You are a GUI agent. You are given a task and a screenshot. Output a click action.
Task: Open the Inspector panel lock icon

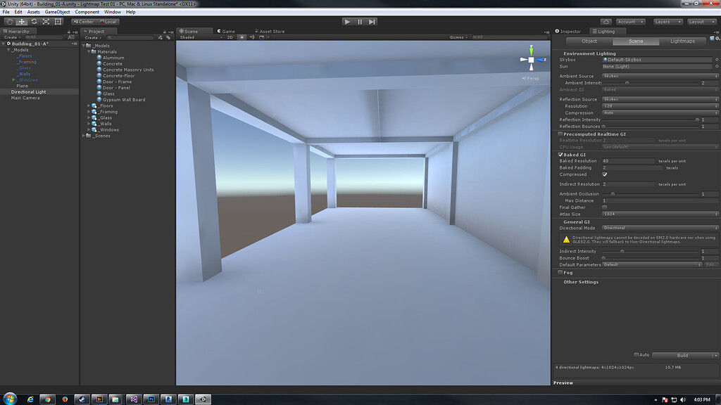tap(714, 31)
